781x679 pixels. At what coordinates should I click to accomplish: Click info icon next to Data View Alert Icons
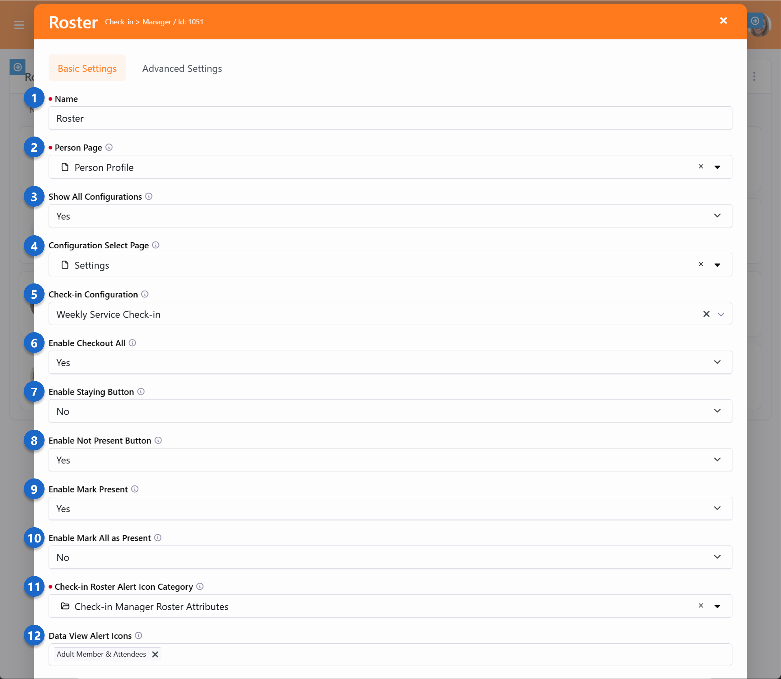coord(139,635)
